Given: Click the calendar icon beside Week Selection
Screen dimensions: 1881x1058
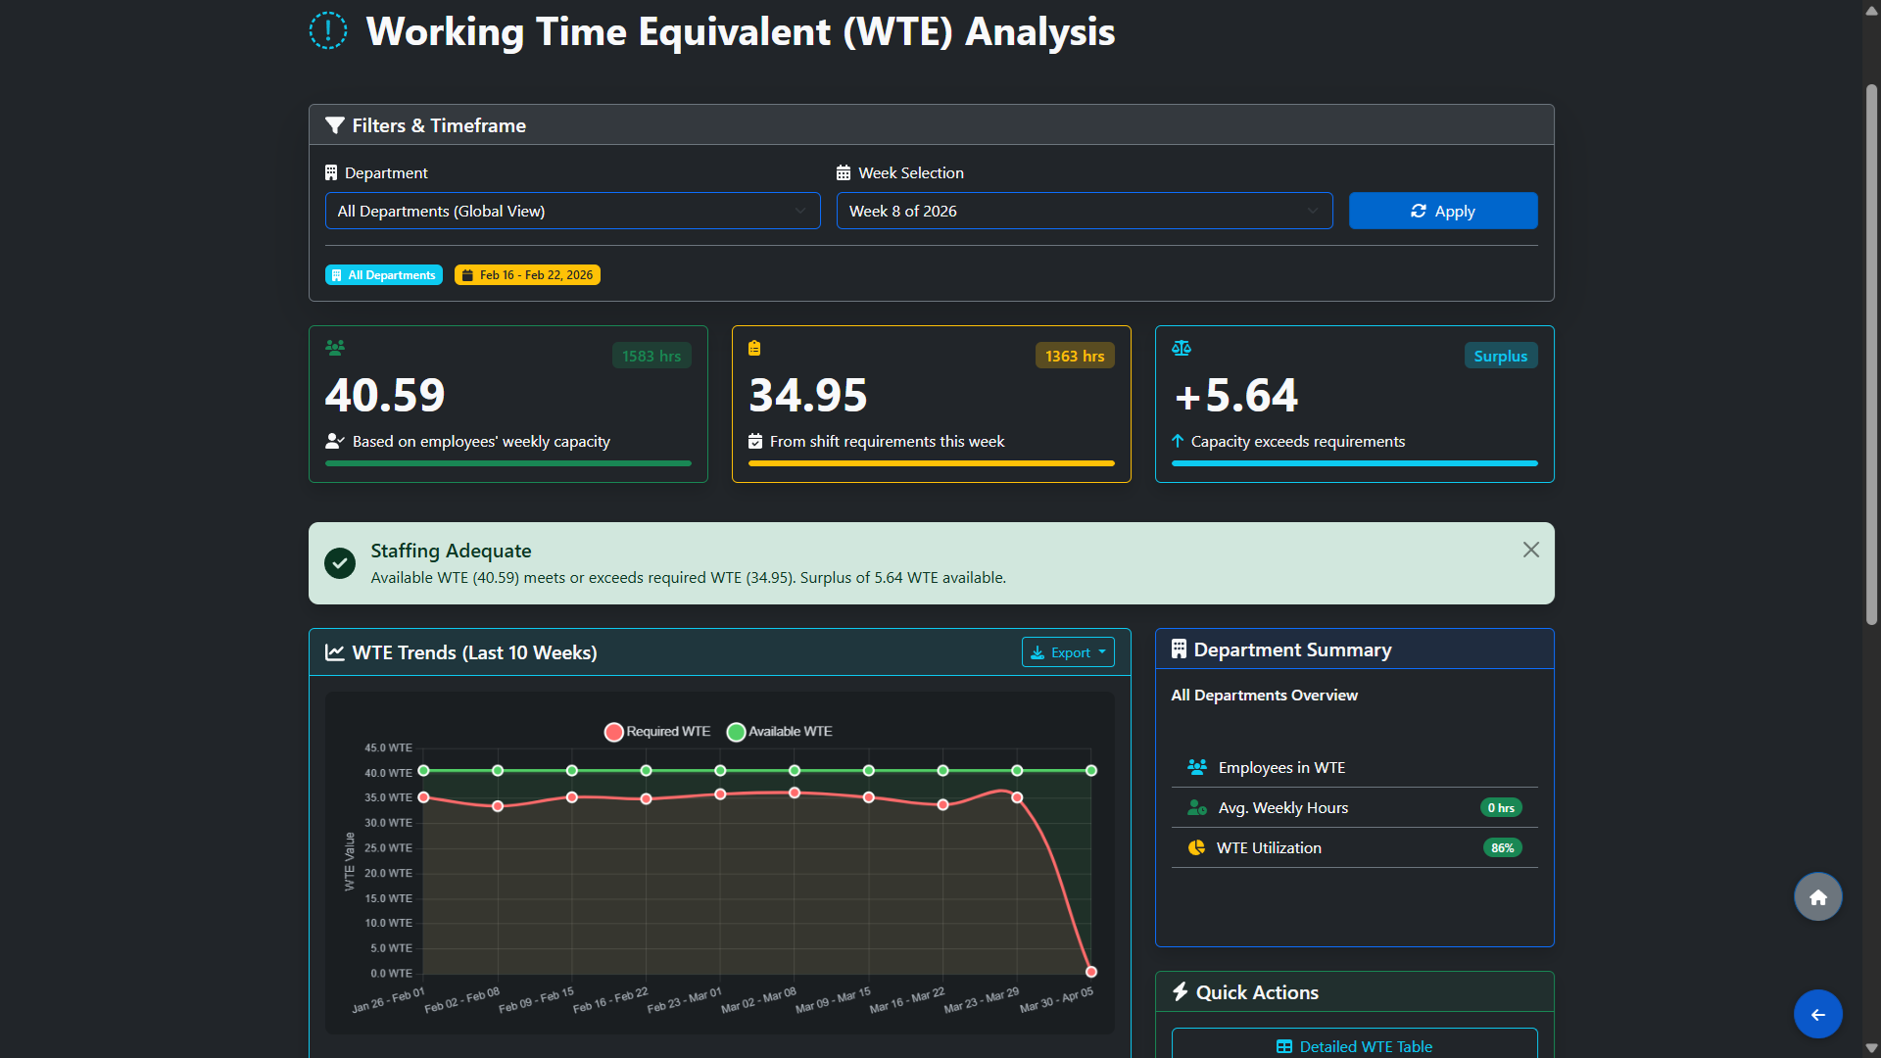Looking at the screenshot, I should 844,172.
